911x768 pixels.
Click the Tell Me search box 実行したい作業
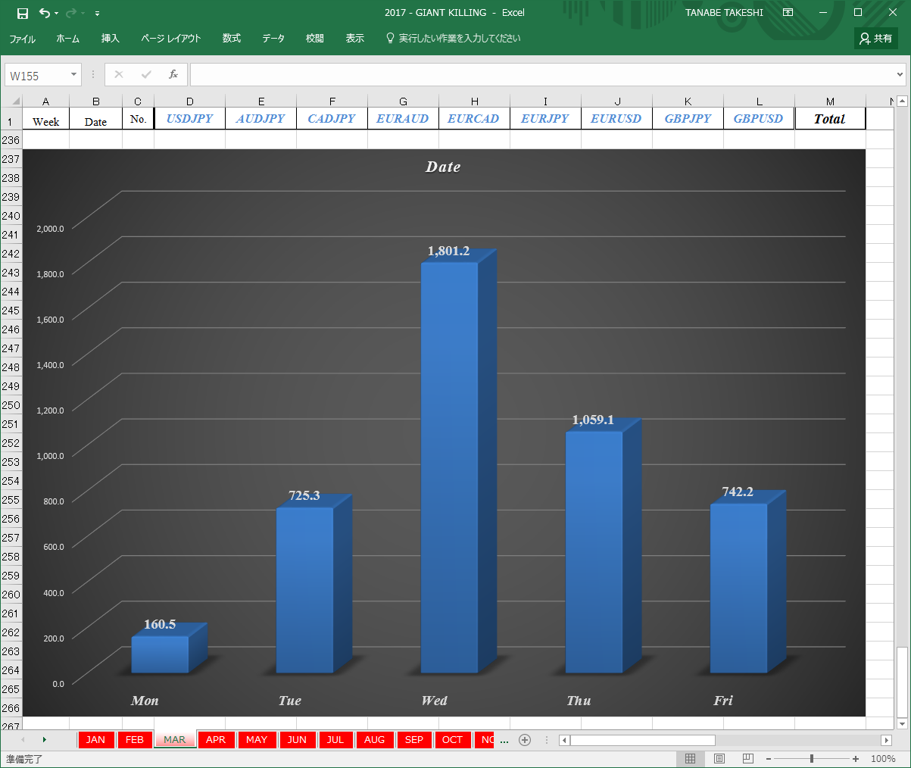coord(453,38)
